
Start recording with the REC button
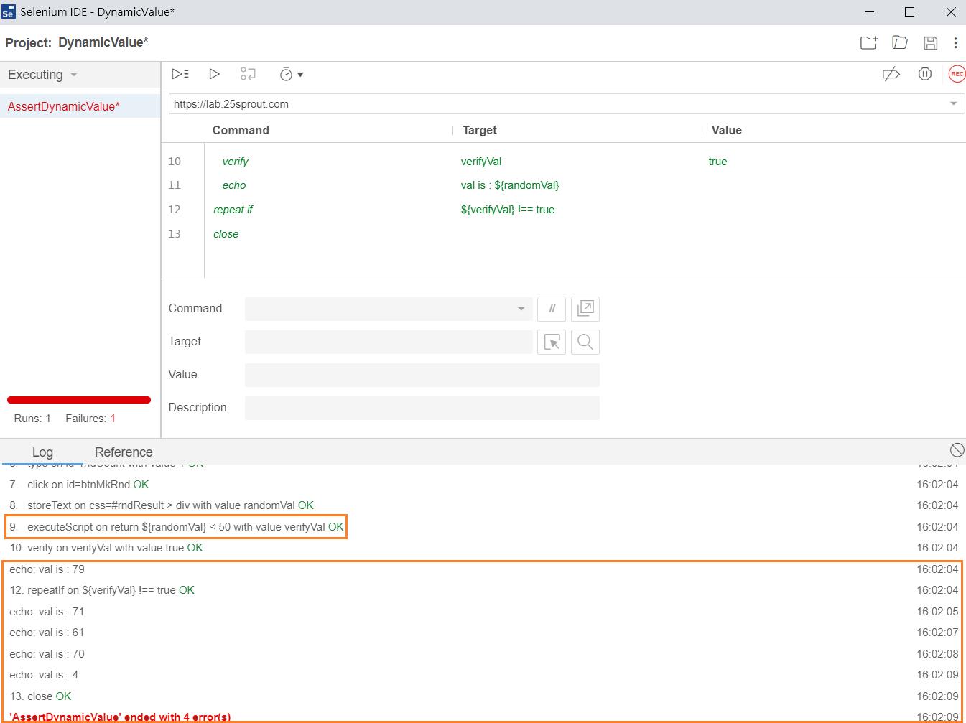point(957,74)
